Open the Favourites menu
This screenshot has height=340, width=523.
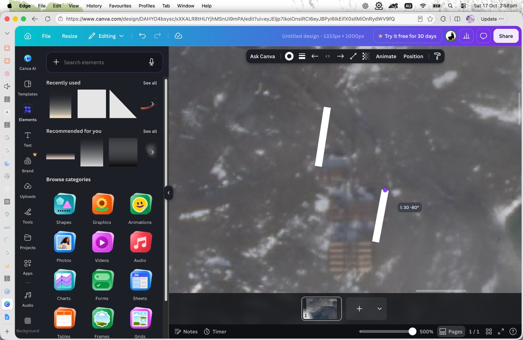coord(120,6)
